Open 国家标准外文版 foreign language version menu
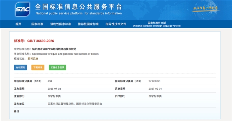Viewport: 232px width, 121px height. point(157,24)
